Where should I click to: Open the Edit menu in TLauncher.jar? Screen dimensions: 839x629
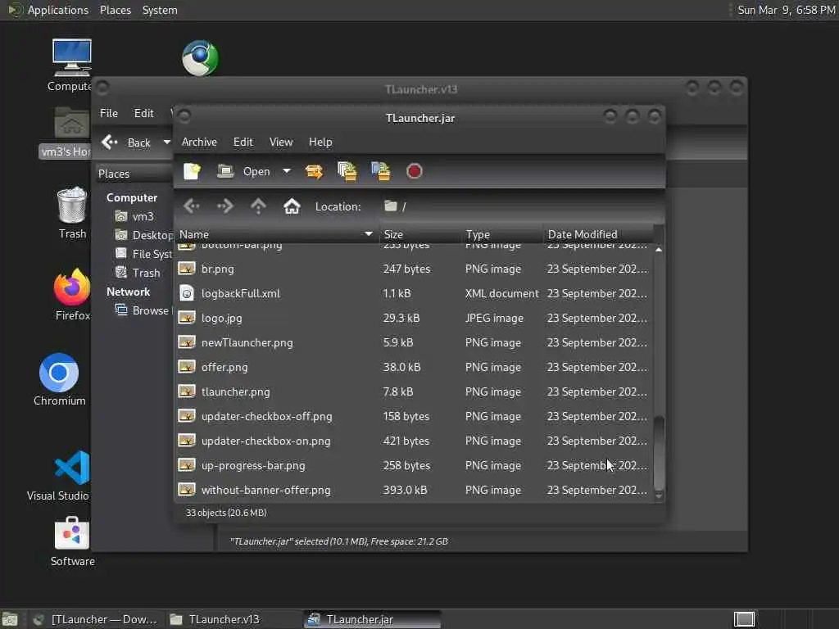pos(243,142)
